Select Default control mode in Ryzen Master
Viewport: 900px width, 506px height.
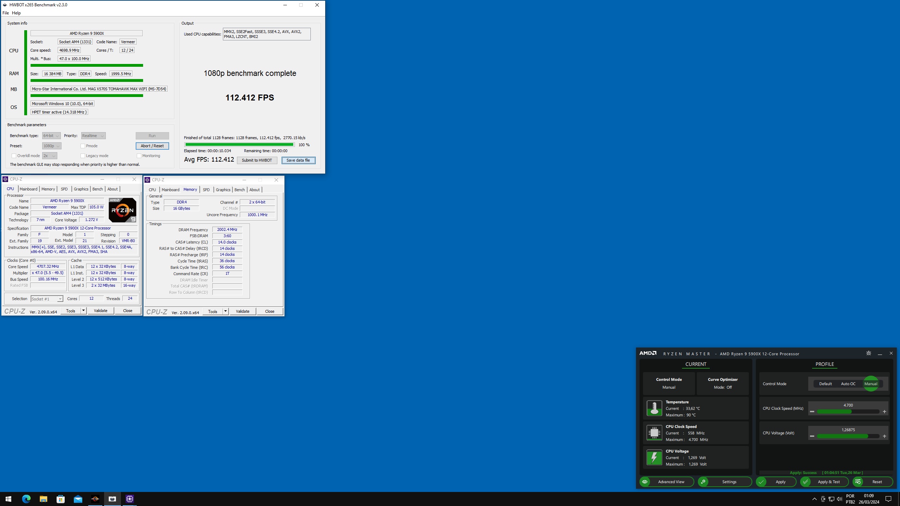pyautogui.click(x=825, y=384)
